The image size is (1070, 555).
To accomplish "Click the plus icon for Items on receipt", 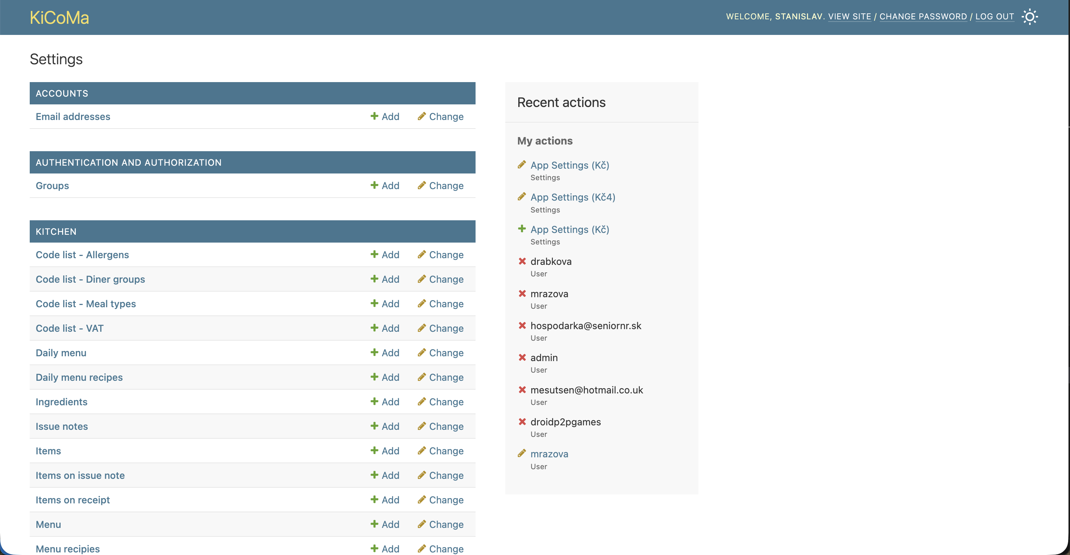I will coord(374,499).
